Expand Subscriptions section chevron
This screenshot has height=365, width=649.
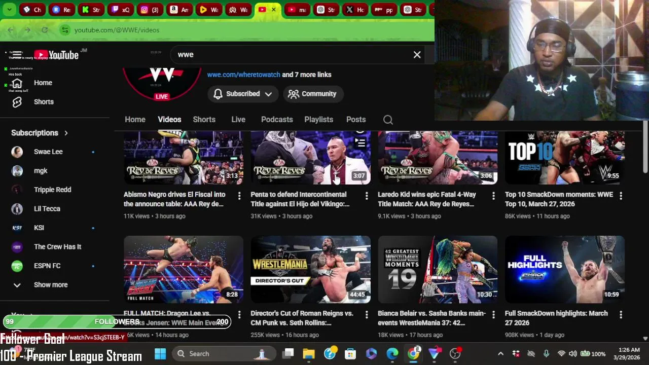66,133
